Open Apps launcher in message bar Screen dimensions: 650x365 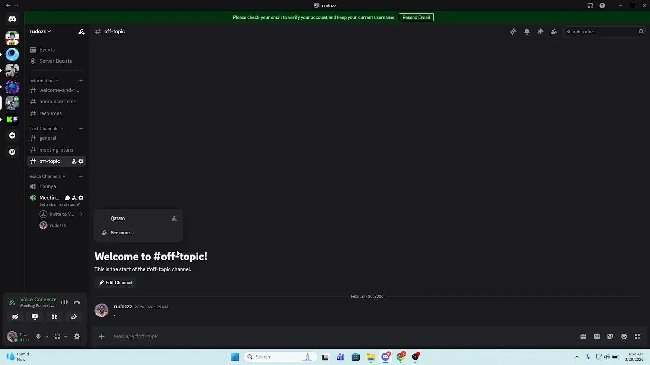click(637, 336)
